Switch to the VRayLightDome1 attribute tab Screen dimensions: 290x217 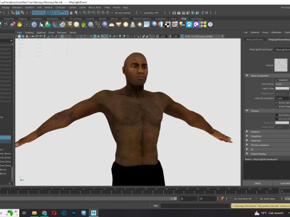254,39
